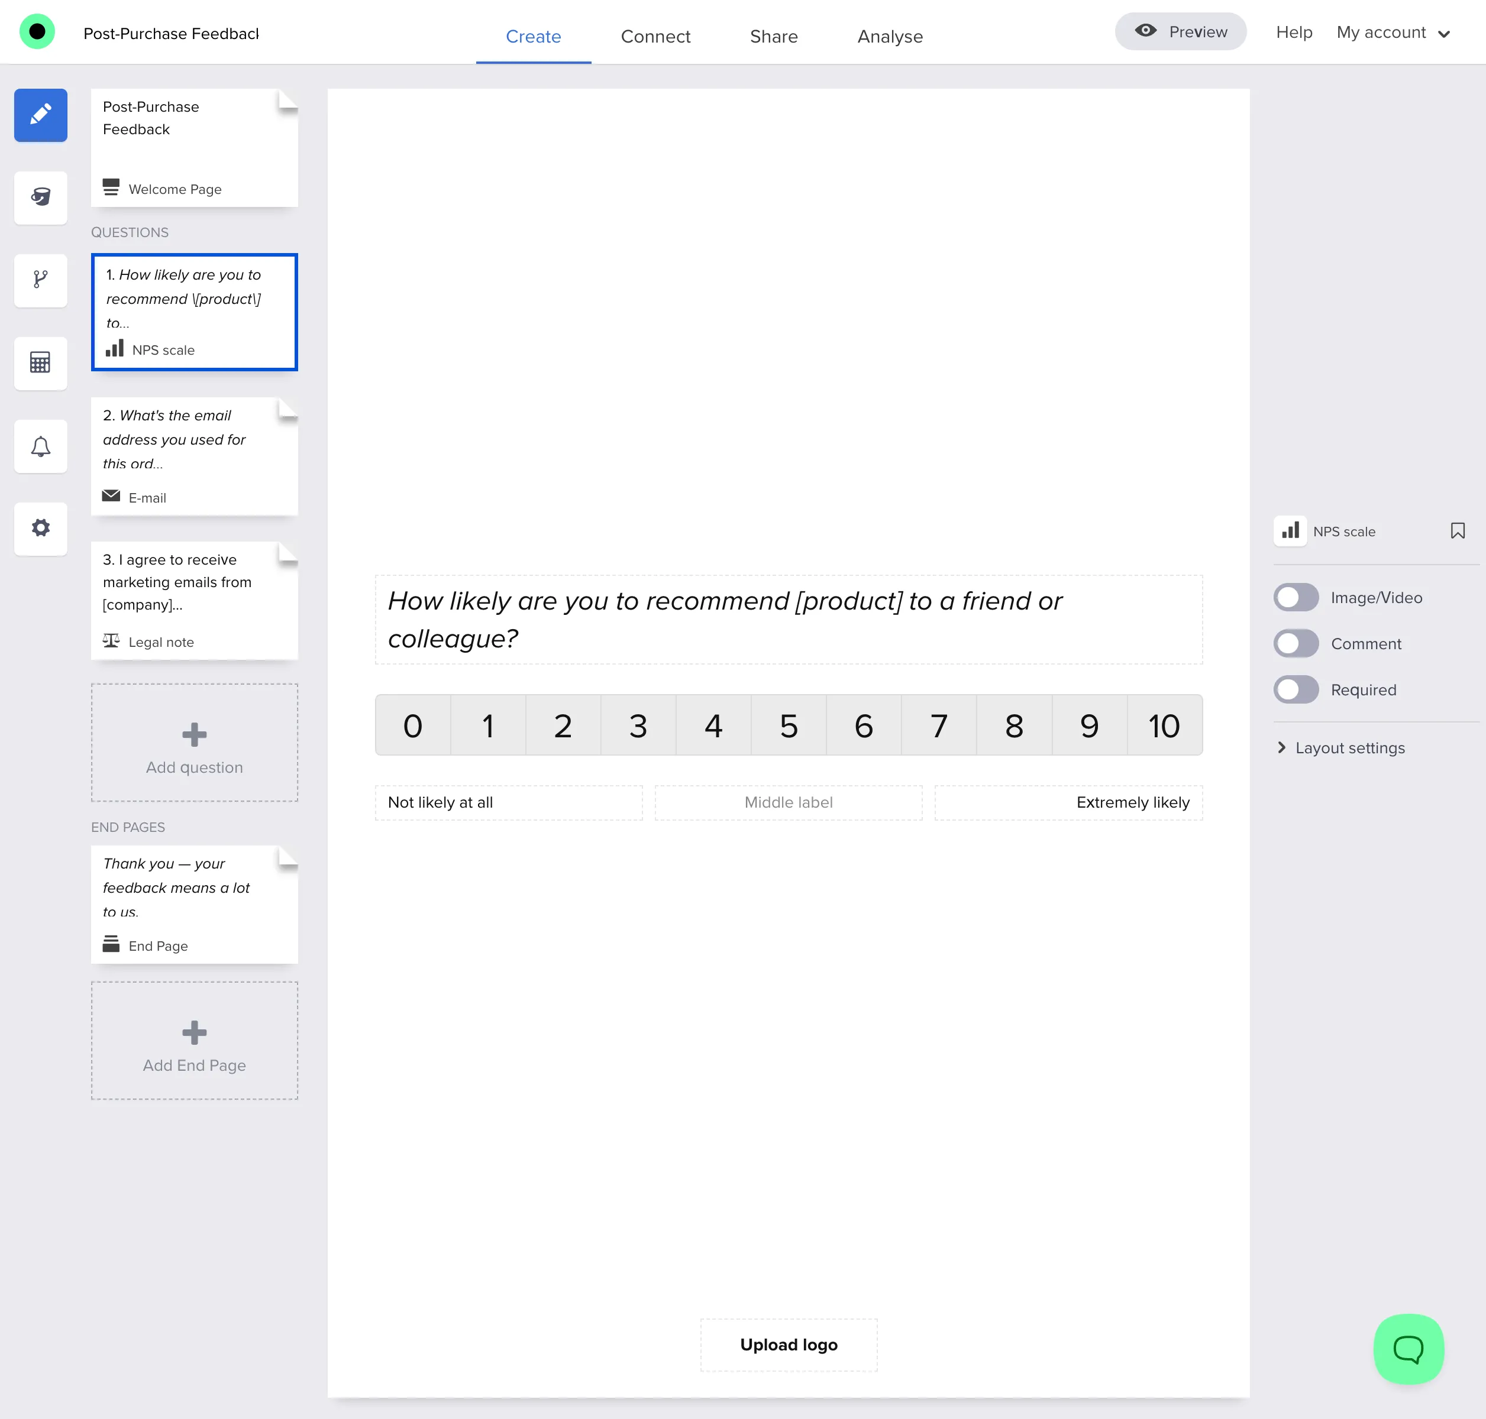Screen dimensions: 1486x1419
Task: Click the End Page layout icon
Action: (x=111, y=944)
